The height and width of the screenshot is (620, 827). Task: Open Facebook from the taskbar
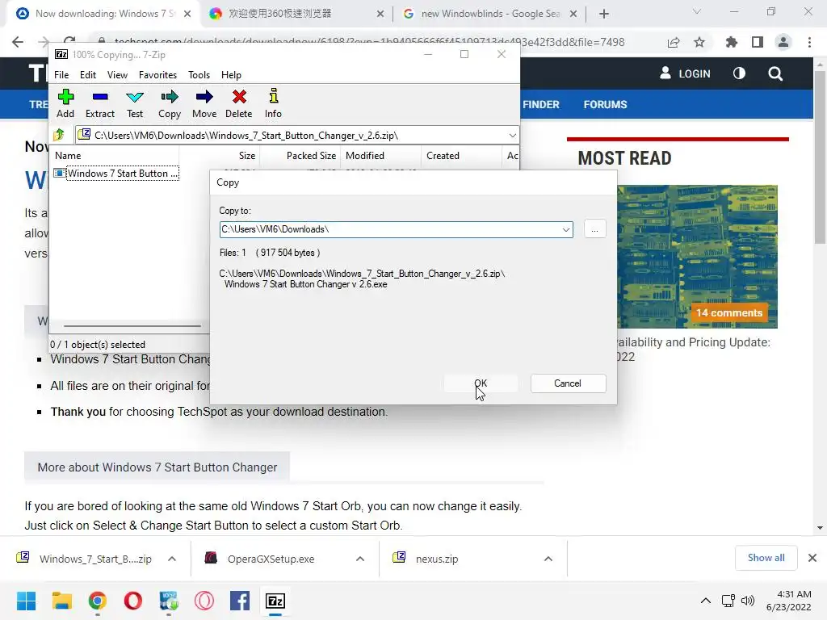coord(240,601)
